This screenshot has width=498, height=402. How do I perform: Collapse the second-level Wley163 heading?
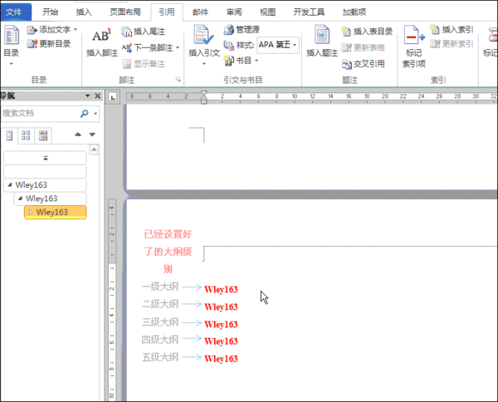[x=20, y=199]
